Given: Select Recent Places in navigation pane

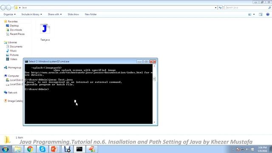Looking at the screenshot, I should click(x=15, y=34).
